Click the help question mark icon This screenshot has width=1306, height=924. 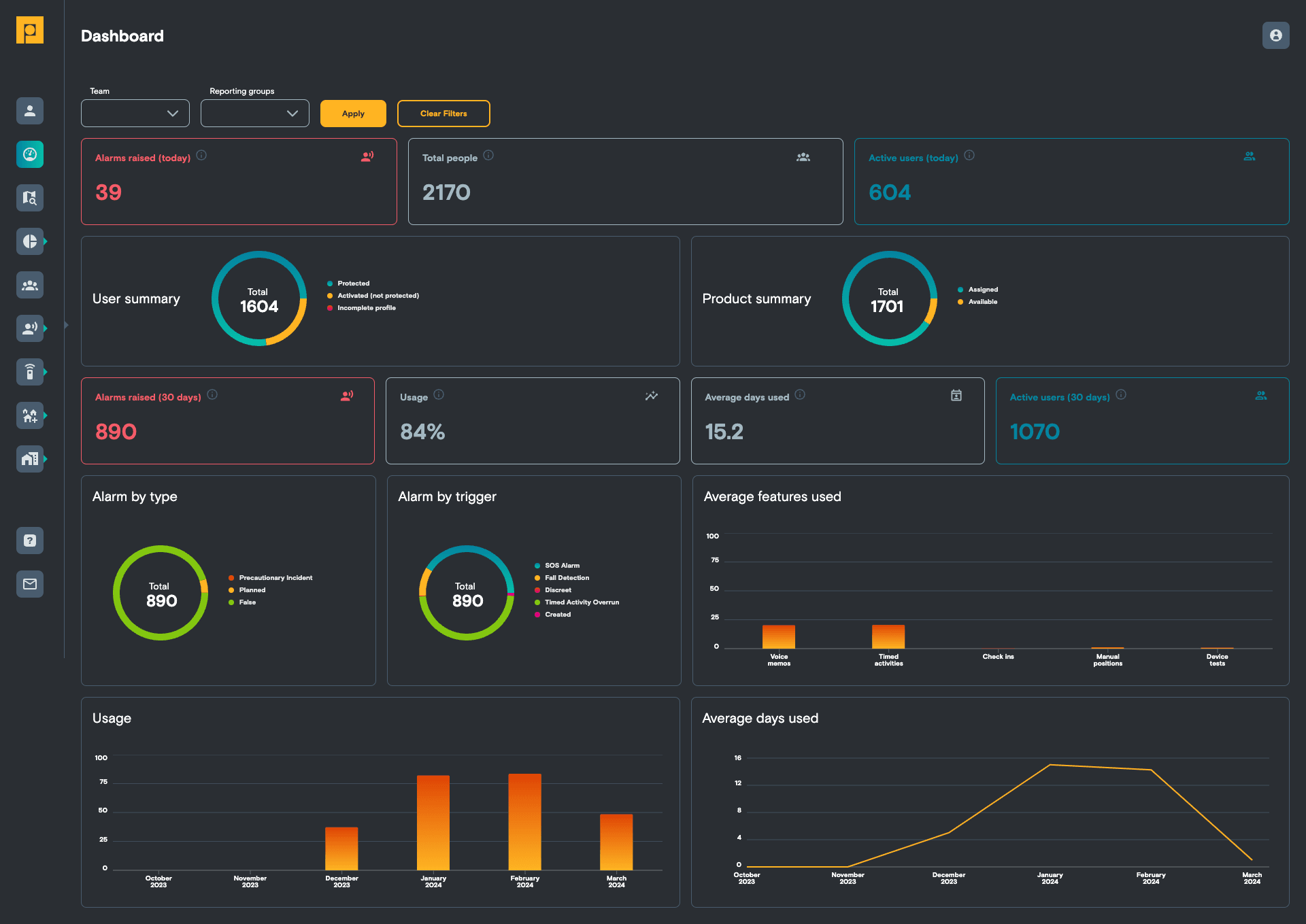click(x=30, y=541)
